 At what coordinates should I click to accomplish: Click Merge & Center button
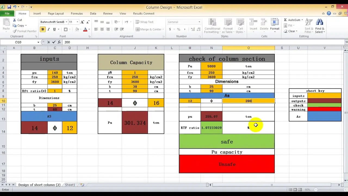[x=148, y=29]
